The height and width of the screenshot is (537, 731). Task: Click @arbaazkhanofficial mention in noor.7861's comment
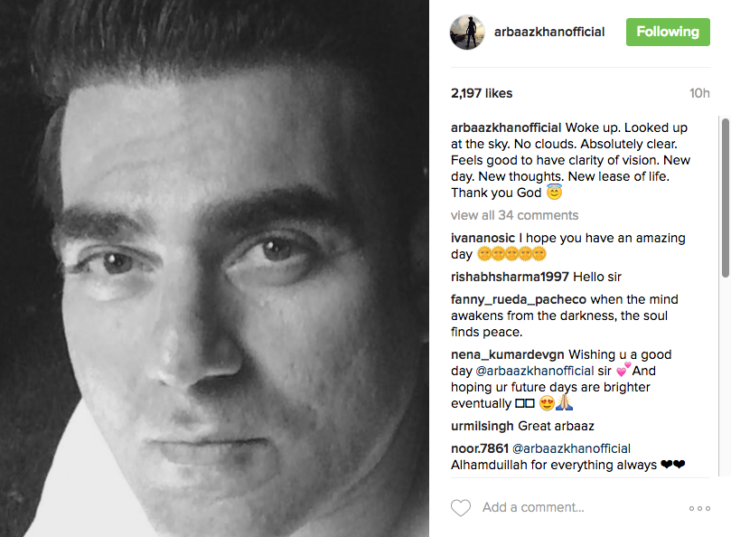[x=571, y=448]
